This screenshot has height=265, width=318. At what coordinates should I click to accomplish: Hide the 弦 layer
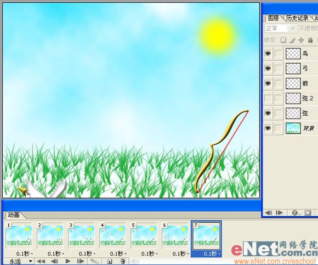tap(268, 113)
